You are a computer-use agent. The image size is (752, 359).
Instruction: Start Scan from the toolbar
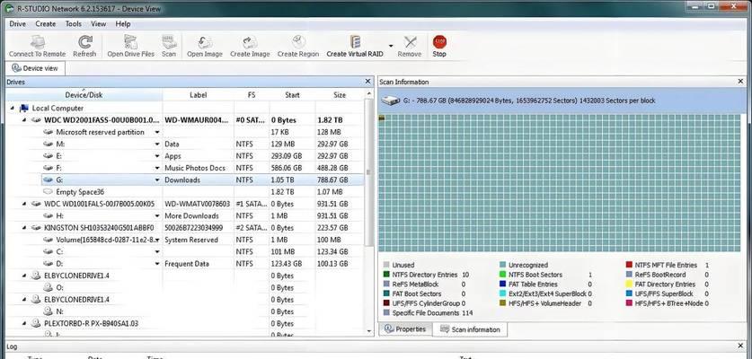(169, 42)
